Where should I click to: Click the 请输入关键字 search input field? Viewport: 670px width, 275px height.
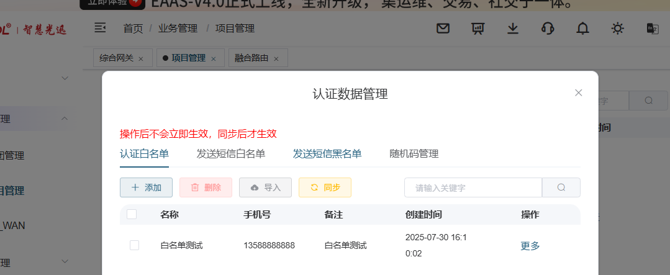[473, 187]
